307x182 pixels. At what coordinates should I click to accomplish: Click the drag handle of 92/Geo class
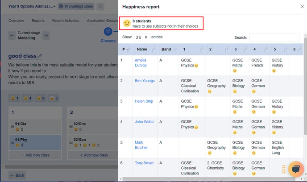coord(71,142)
